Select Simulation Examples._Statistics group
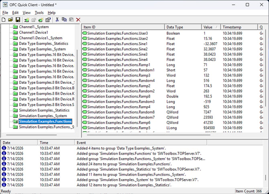 [44, 110]
